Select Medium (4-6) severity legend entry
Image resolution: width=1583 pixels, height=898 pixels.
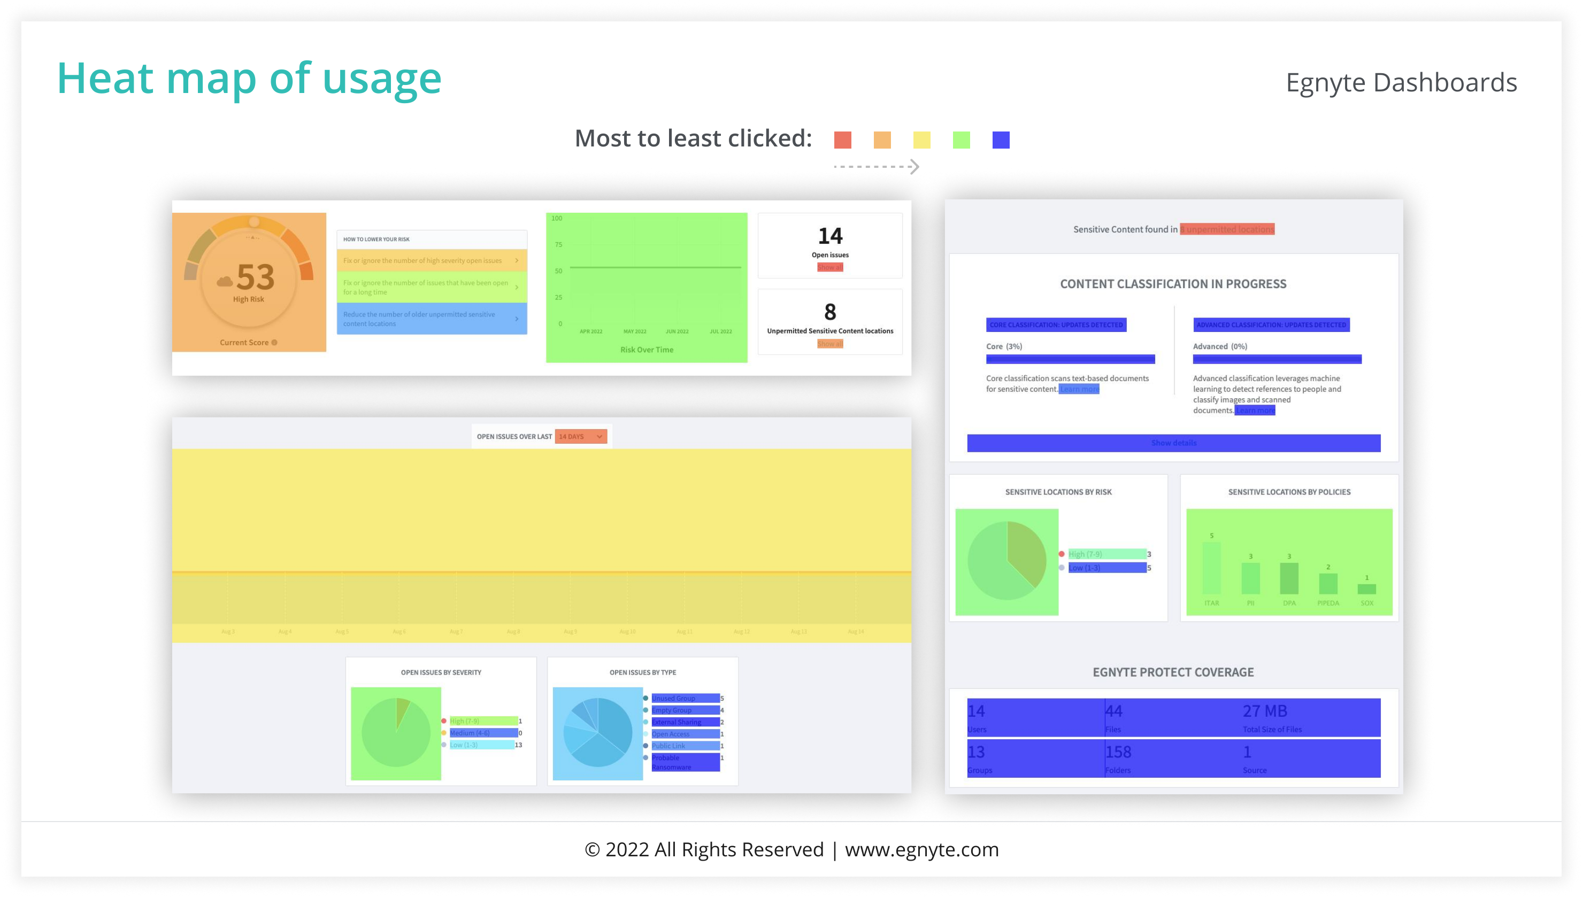(483, 733)
